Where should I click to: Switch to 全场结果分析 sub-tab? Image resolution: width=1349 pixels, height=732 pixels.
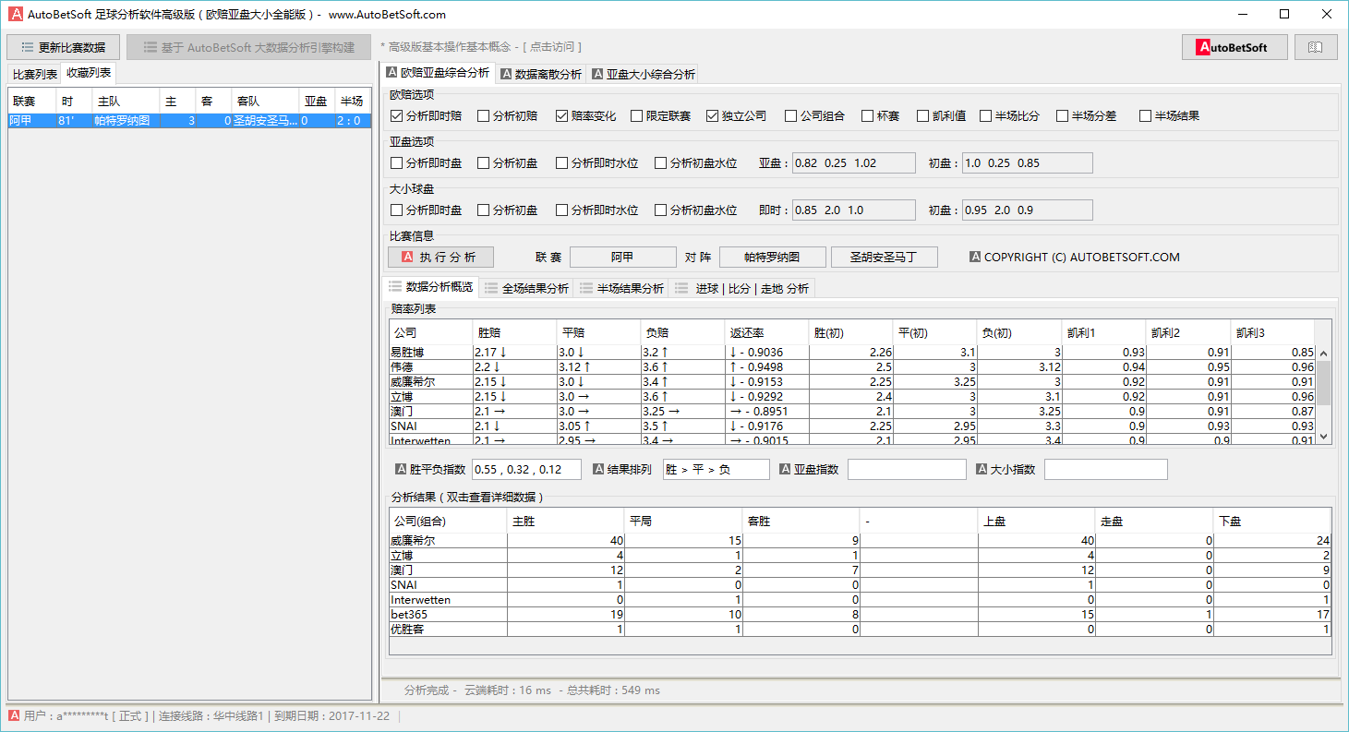527,288
